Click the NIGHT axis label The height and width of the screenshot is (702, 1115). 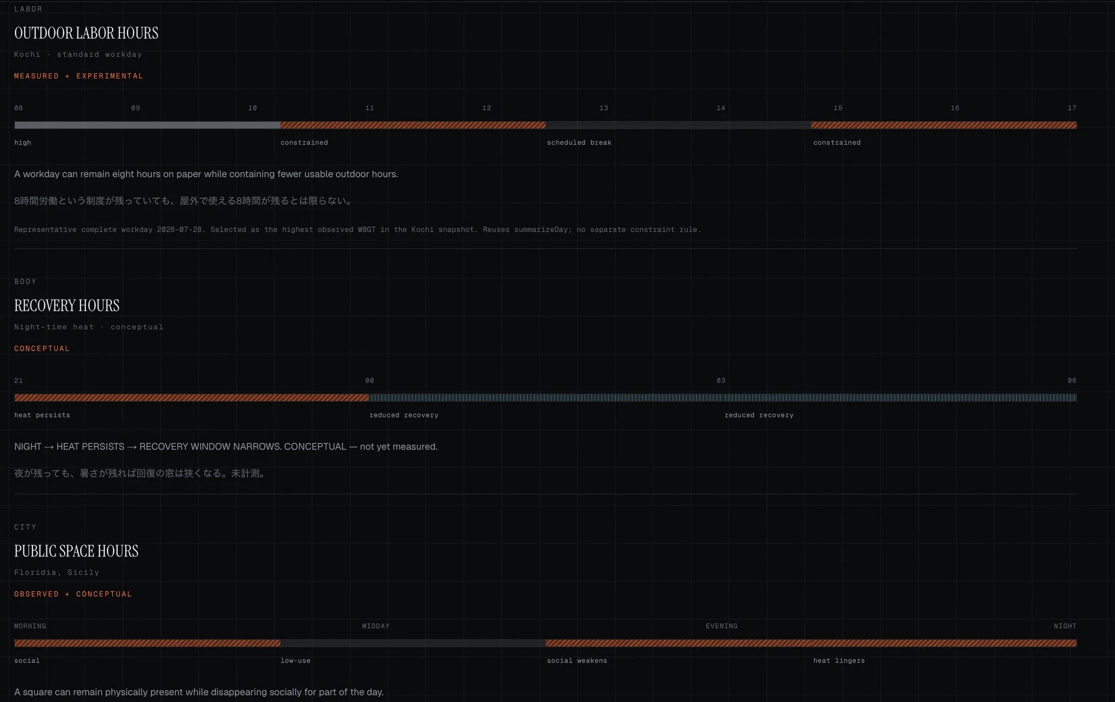pyautogui.click(x=1065, y=626)
